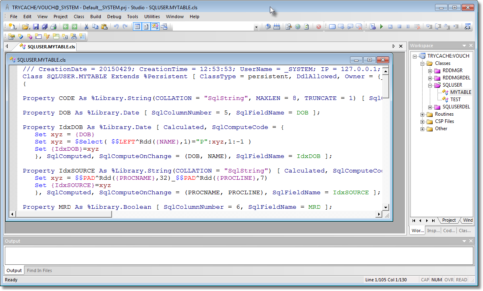Click the document refresh icon beside the globe

(x=307, y=27)
